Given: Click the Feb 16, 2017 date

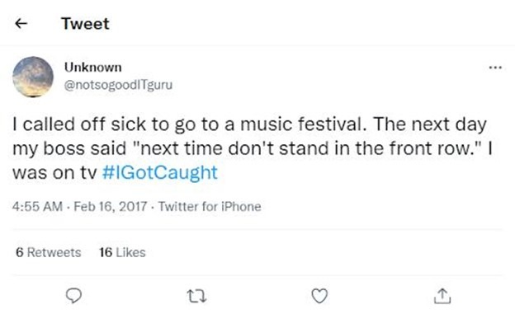Looking at the screenshot, I should (110, 206).
